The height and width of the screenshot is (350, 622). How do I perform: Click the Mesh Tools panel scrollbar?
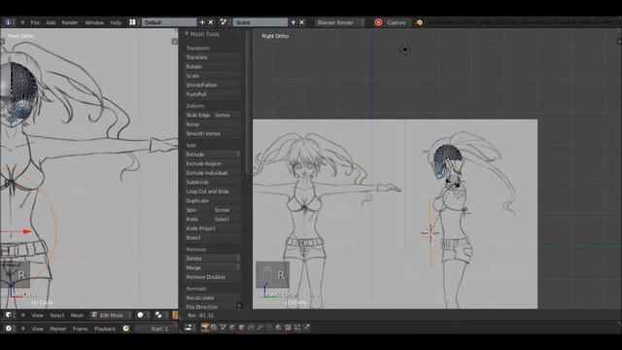[x=248, y=103]
